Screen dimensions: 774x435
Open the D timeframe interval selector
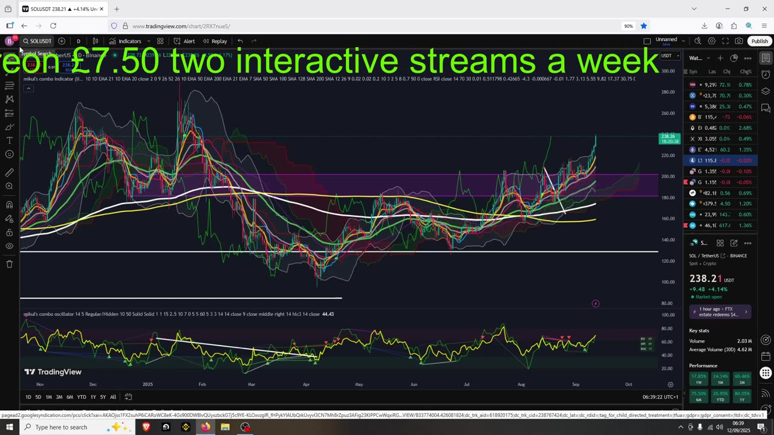point(78,41)
